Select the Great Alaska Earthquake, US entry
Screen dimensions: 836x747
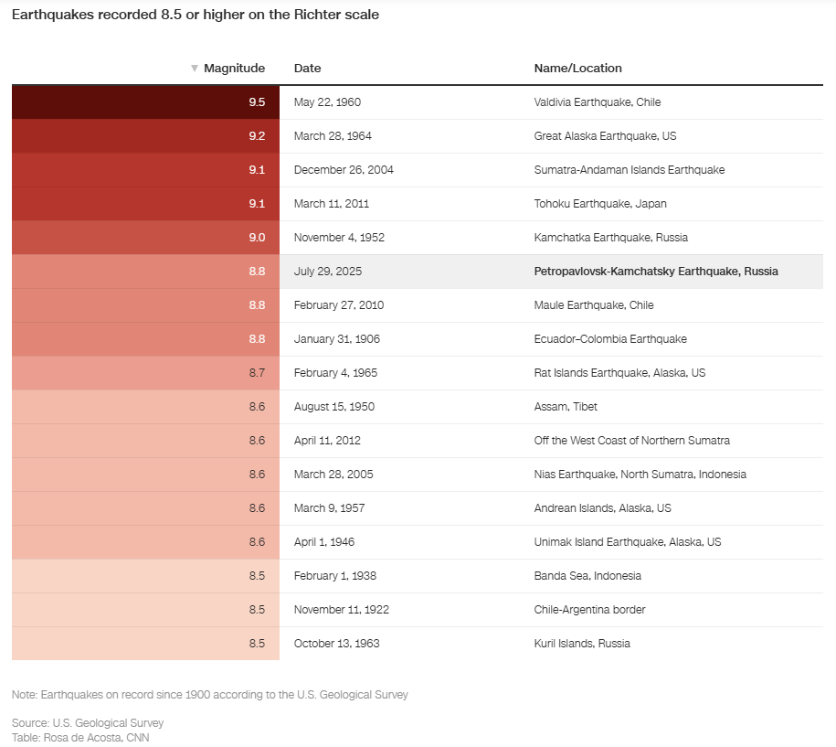click(x=605, y=136)
